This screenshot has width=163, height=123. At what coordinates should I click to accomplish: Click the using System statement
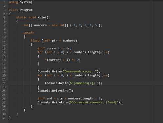(21, 2)
